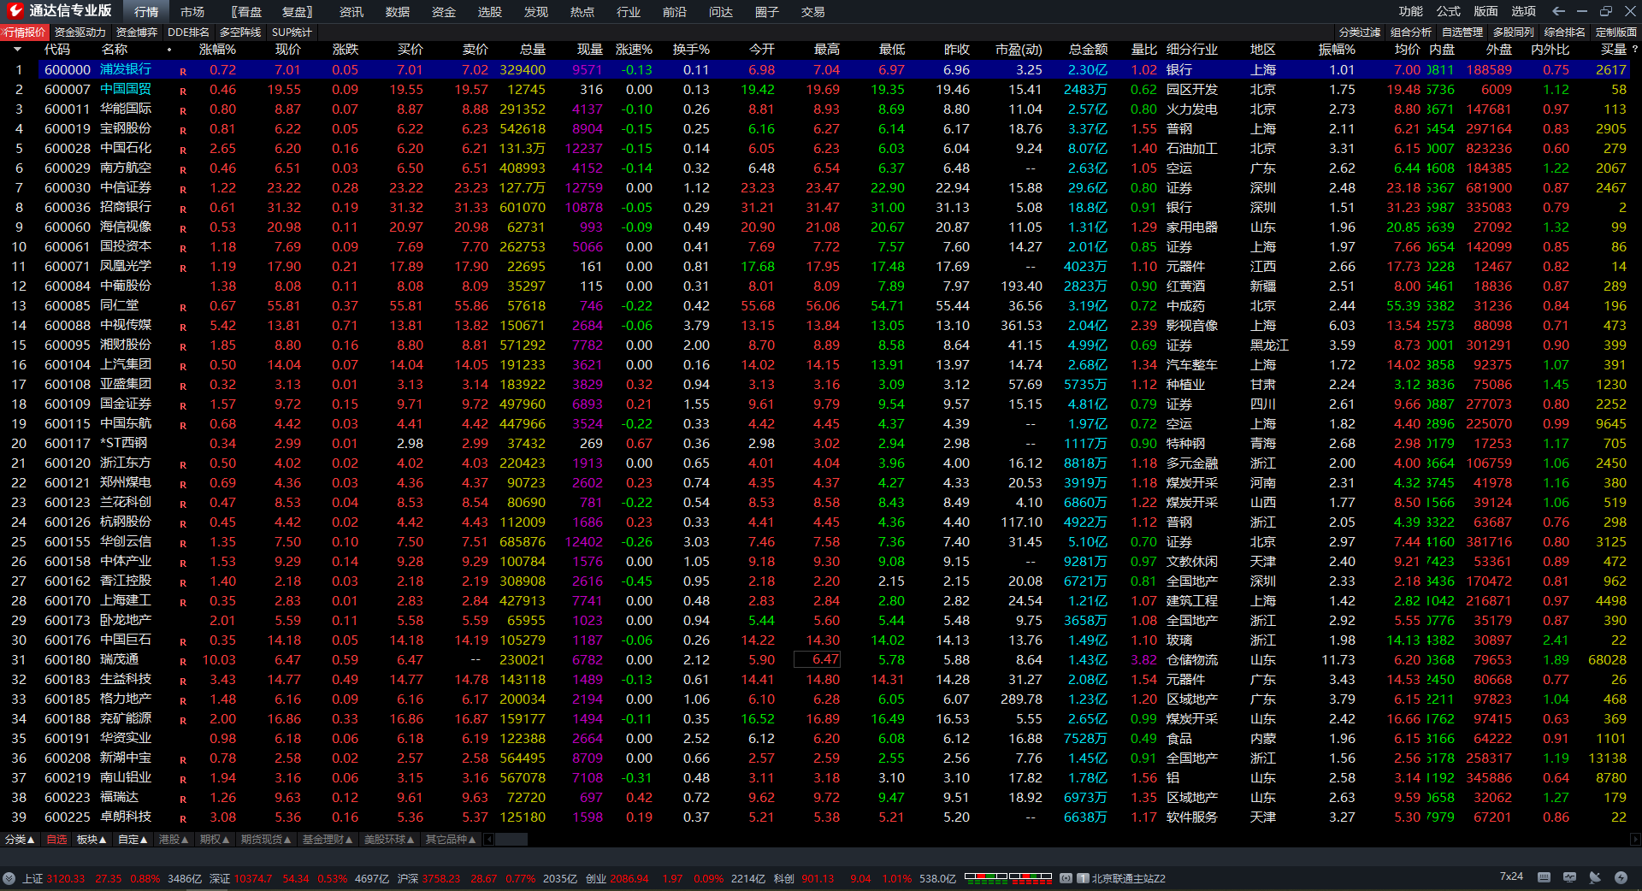Open the 功能 menu
The image size is (1642, 891).
point(1411,11)
